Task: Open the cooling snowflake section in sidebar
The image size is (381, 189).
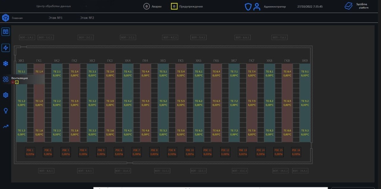Action: pos(5,63)
